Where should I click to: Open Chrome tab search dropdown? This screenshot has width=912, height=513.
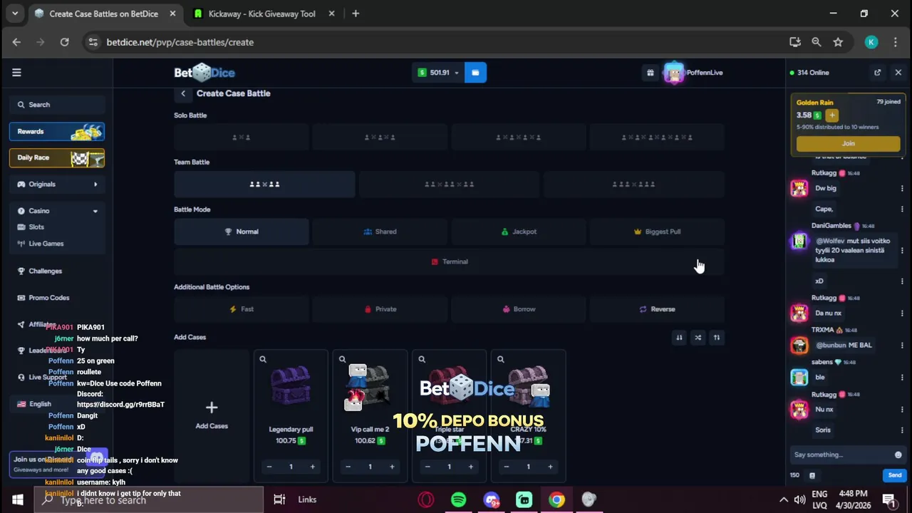(x=14, y=14)
